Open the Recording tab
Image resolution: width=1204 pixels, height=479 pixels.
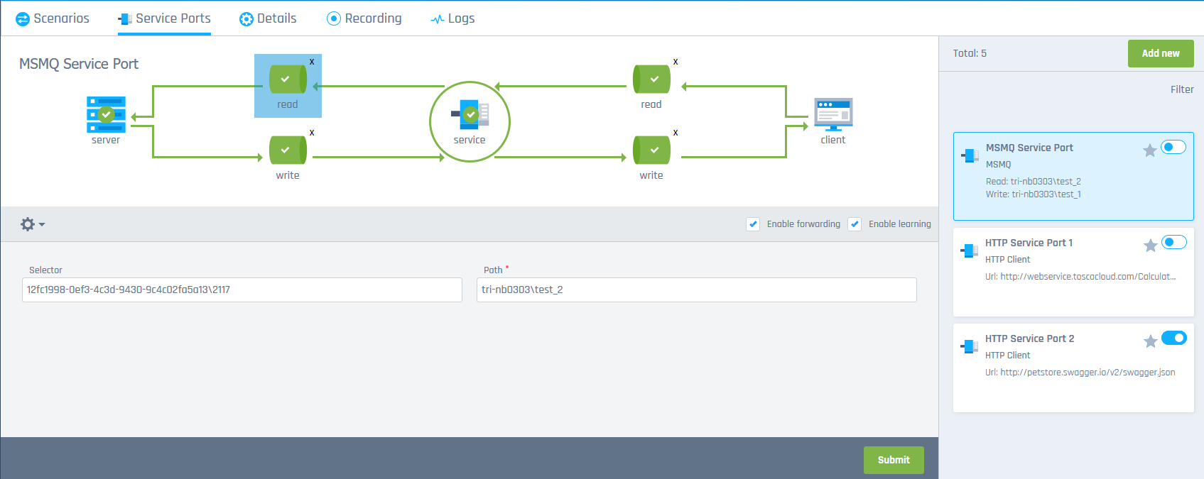364,18
